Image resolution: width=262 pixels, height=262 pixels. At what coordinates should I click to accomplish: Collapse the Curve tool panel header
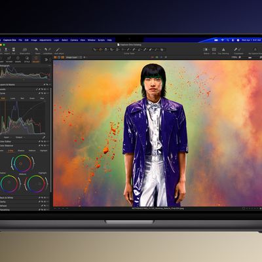pos(25,94)
